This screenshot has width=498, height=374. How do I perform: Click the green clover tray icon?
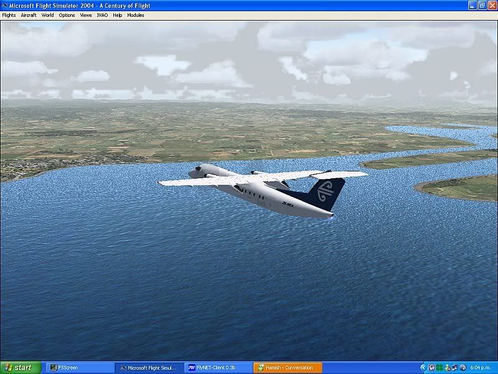pos(439,368)
